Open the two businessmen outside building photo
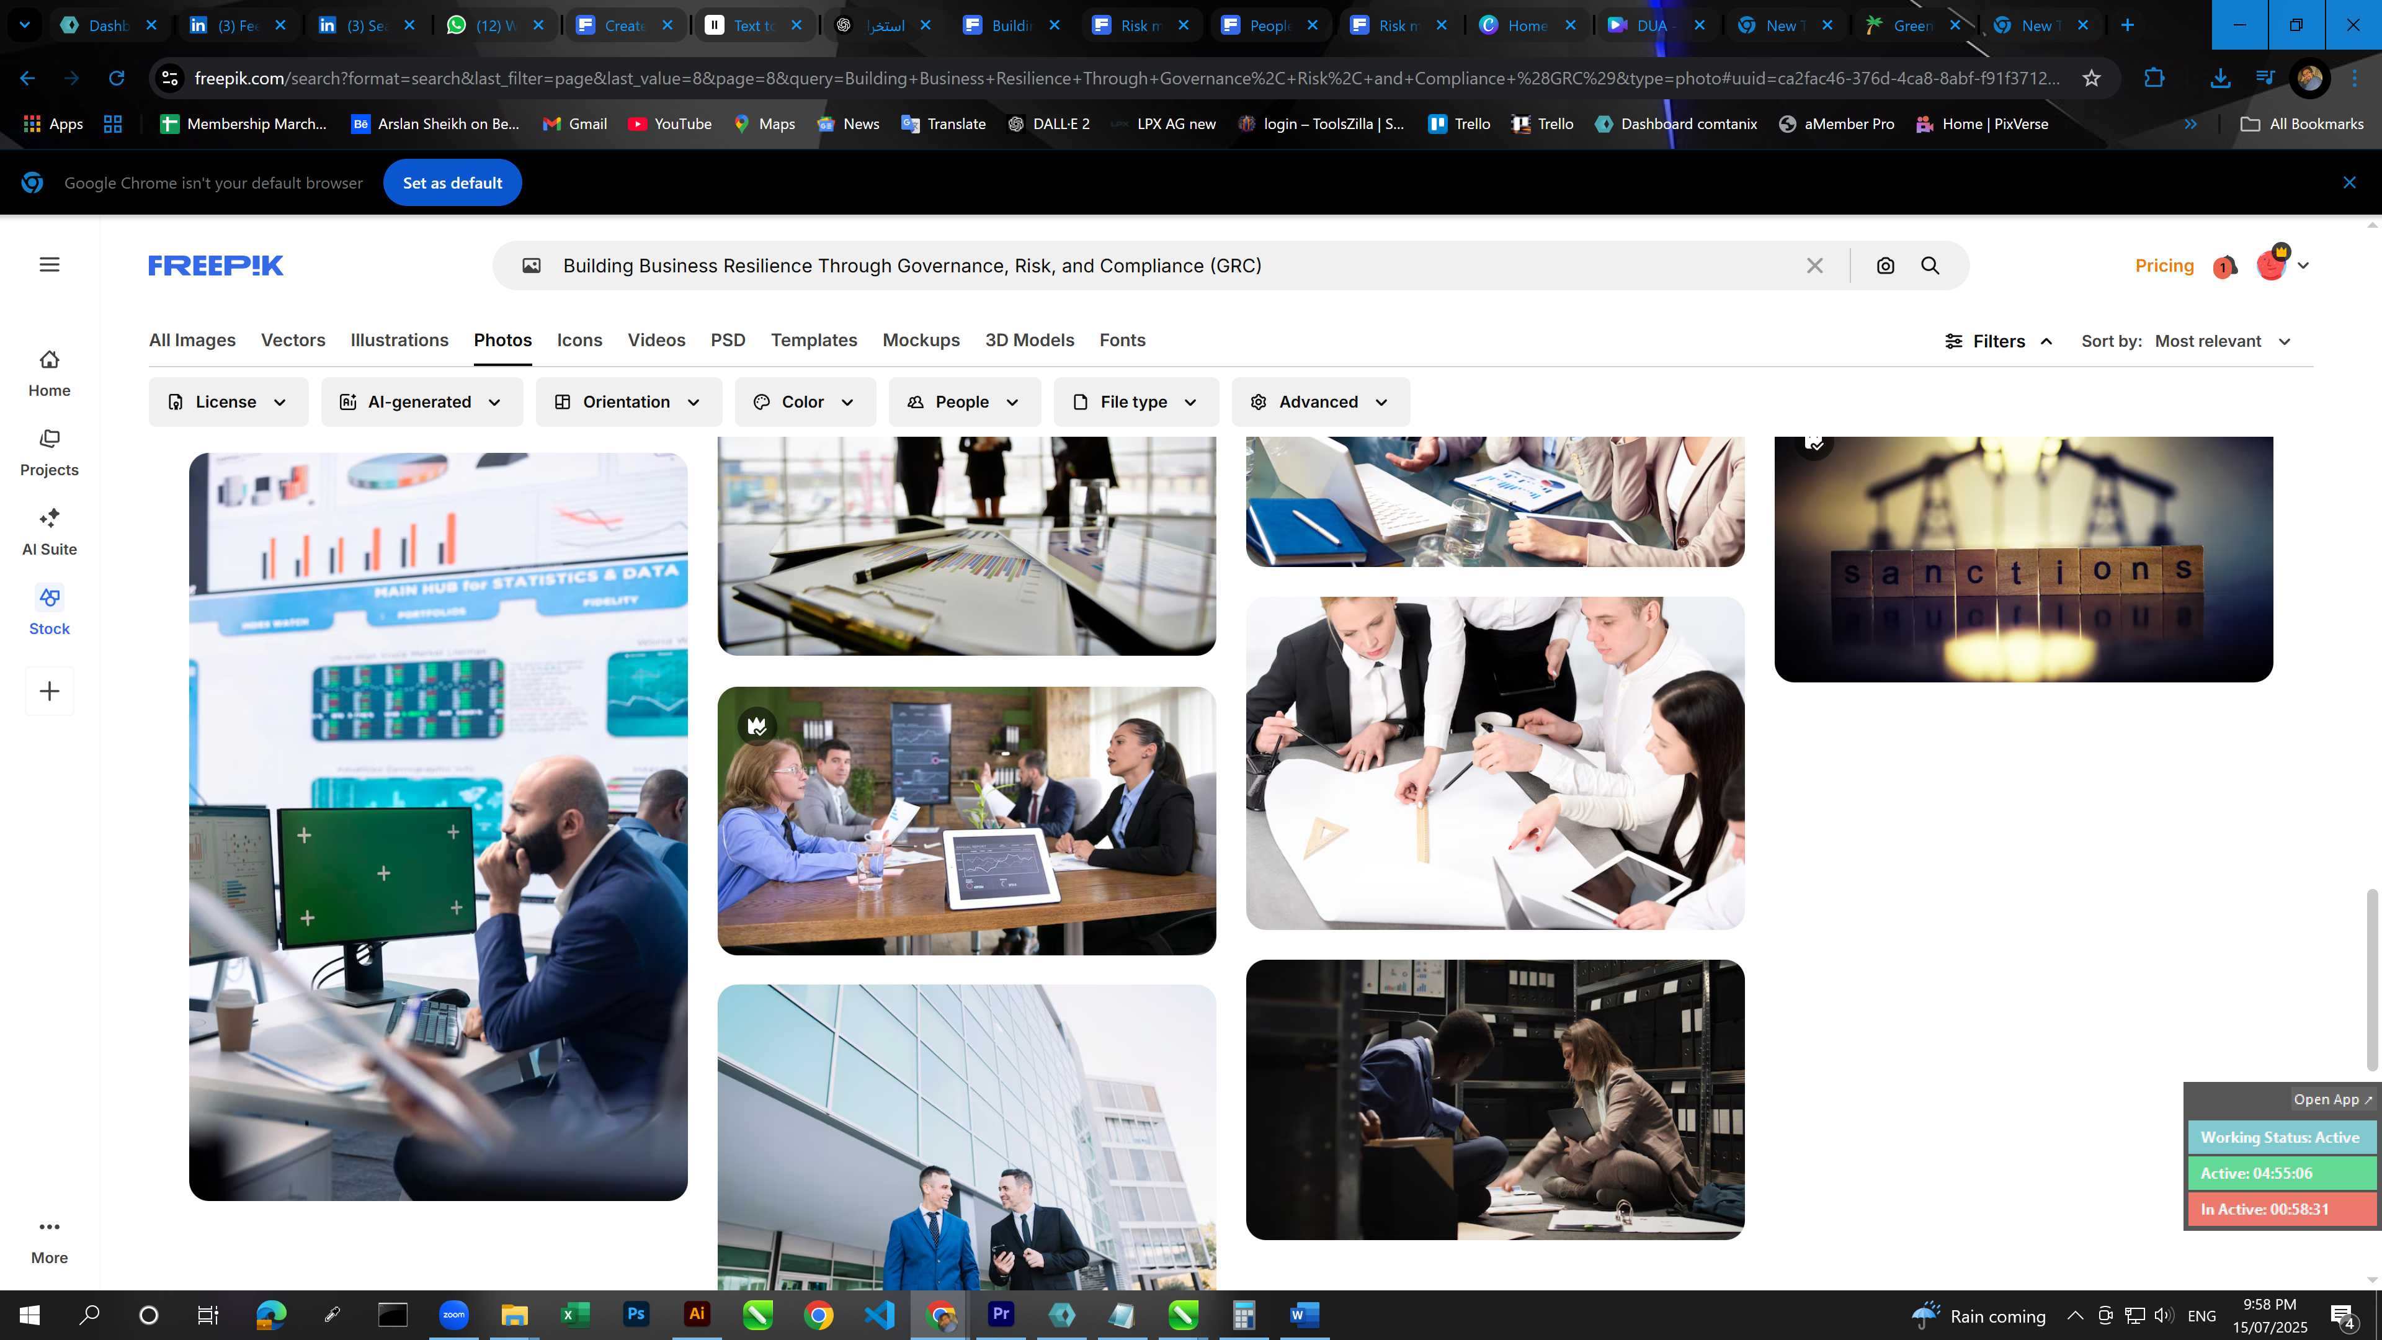 point(966,1137)
